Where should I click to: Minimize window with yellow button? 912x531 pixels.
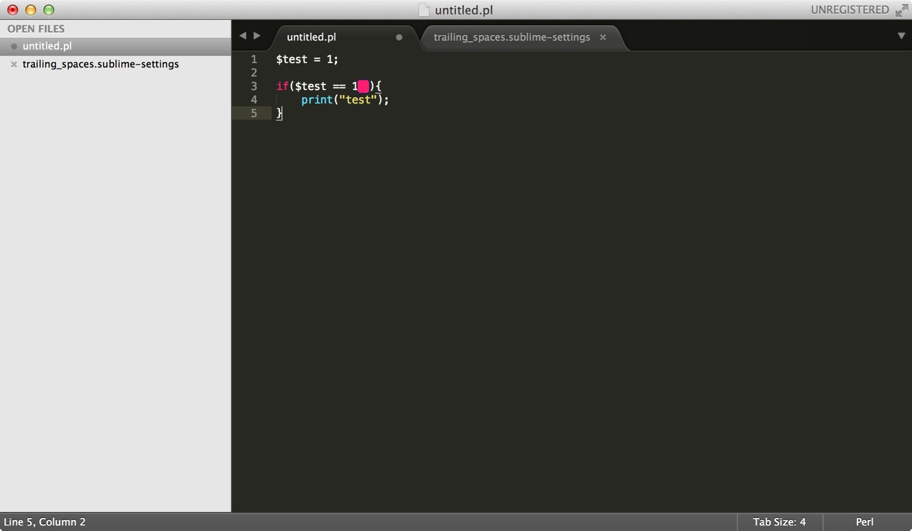tap(30, 10)
